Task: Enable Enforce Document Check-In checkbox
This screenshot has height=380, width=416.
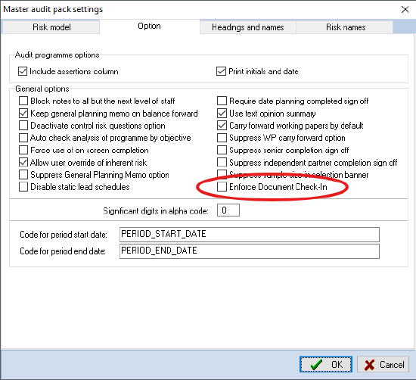Action: pos(222,187)
